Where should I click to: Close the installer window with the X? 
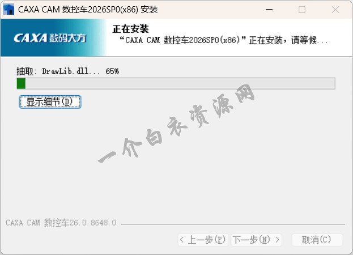click(334, 10)
